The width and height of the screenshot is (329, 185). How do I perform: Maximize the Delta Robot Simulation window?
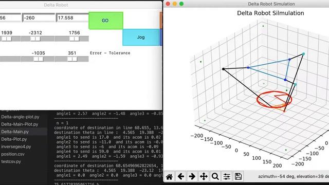click(x=181, y=4)
